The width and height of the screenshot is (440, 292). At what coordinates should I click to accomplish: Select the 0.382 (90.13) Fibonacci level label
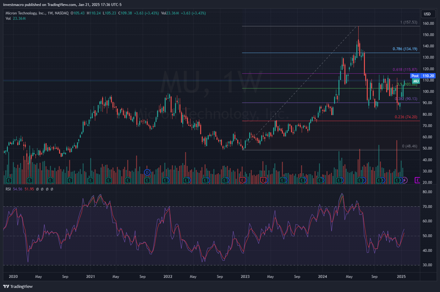(x=406, y=99)
